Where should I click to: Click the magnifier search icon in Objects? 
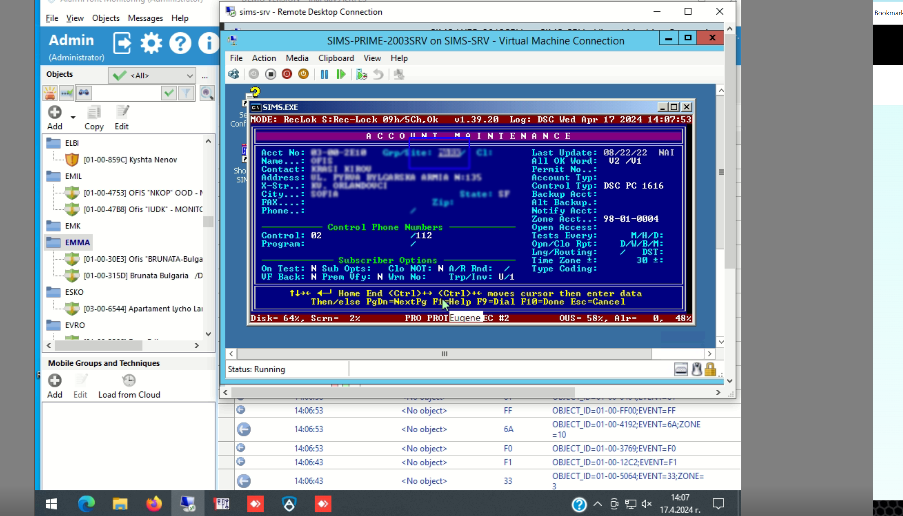207,93
